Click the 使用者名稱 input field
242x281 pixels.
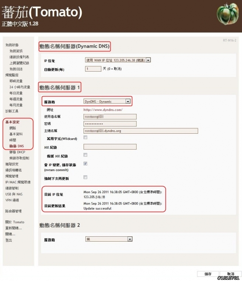(x=110, y=117)
